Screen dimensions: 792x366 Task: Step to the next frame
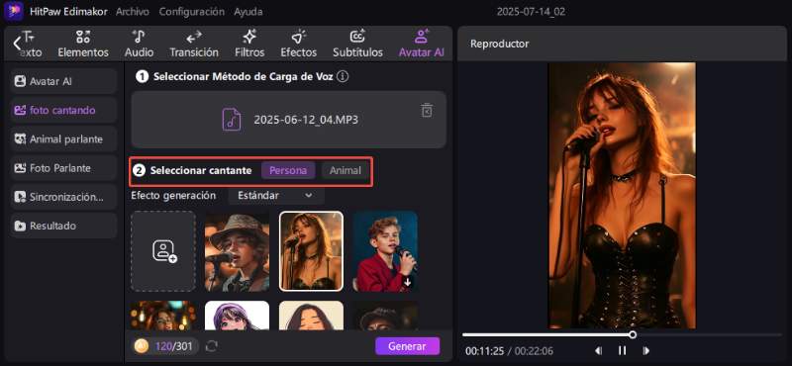(x=645, y=350)
